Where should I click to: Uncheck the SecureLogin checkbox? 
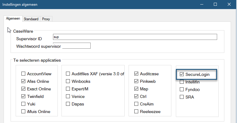coord(182,74)
